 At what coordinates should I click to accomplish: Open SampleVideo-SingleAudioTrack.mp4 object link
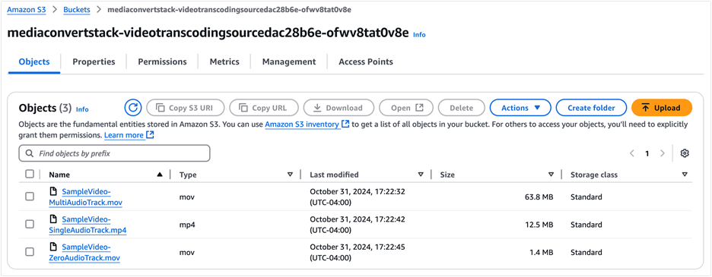(x=87, y=225)
